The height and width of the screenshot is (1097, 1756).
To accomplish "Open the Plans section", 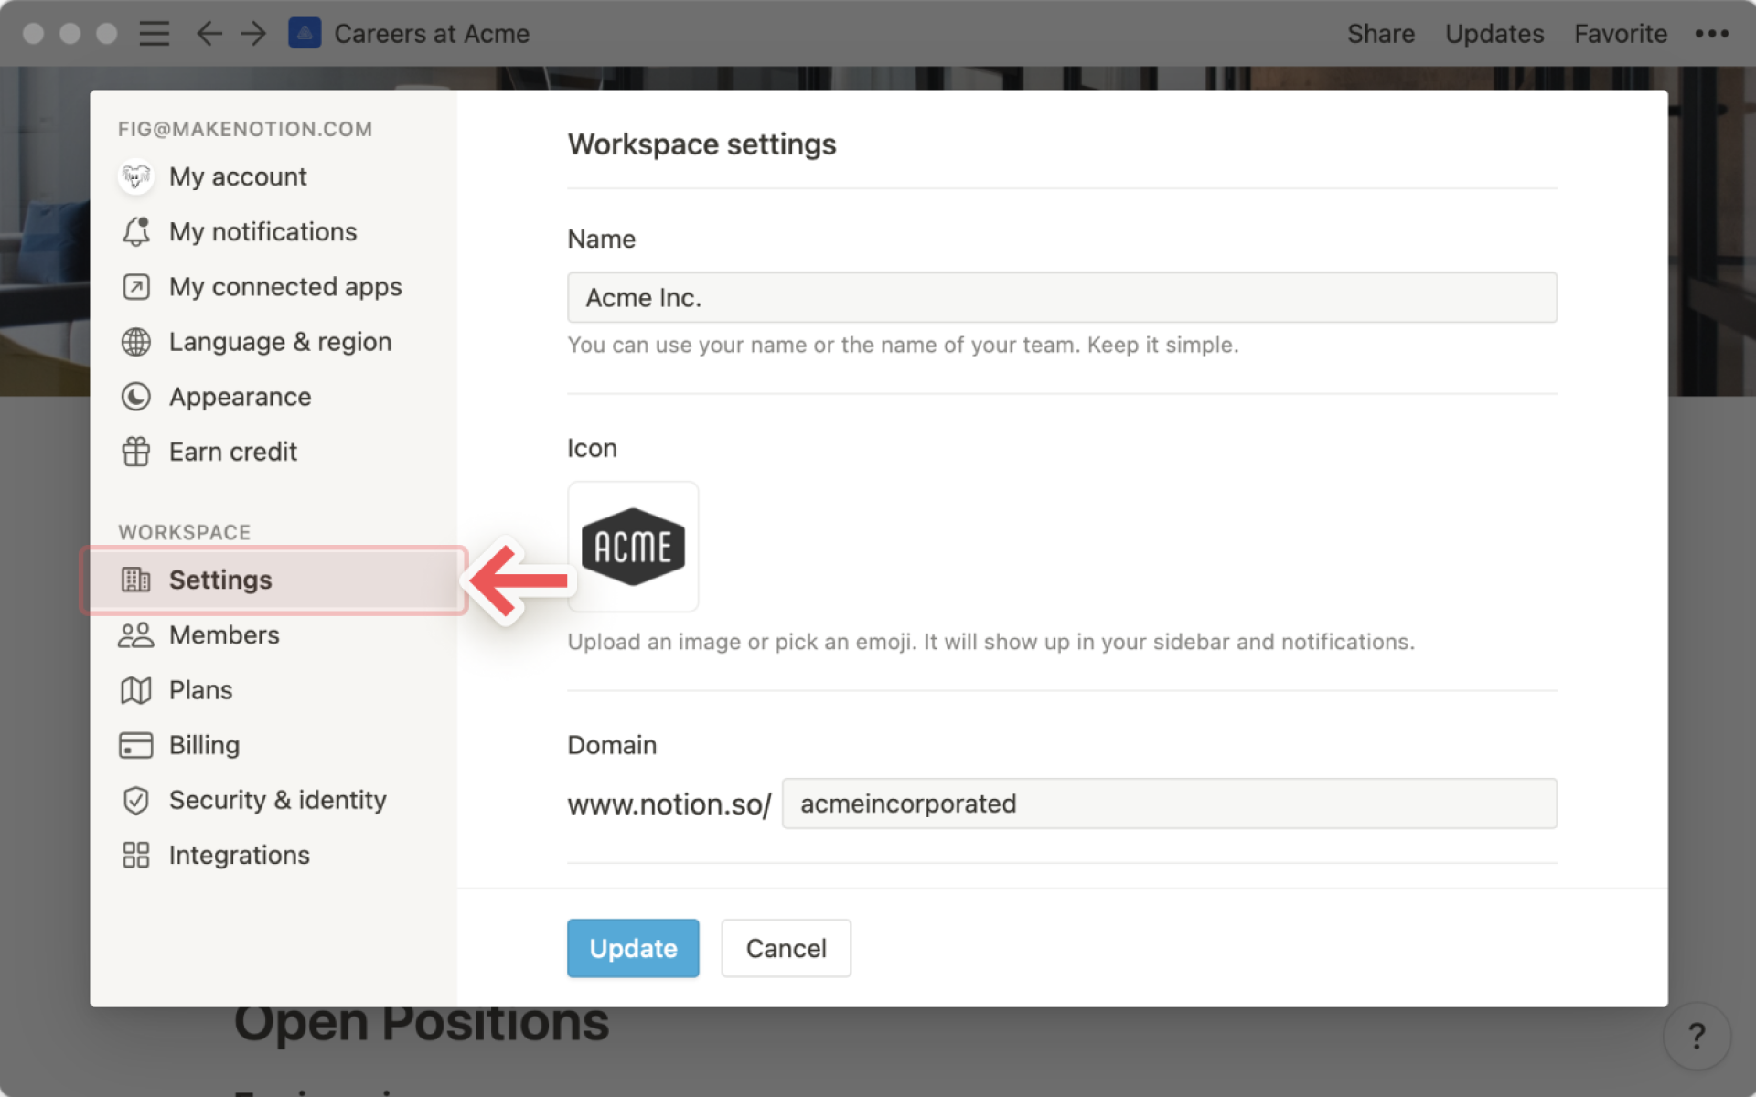I will click(201, 688).
